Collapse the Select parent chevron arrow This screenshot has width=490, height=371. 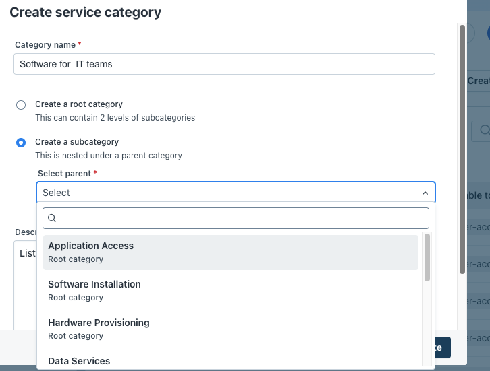point(425,193)
